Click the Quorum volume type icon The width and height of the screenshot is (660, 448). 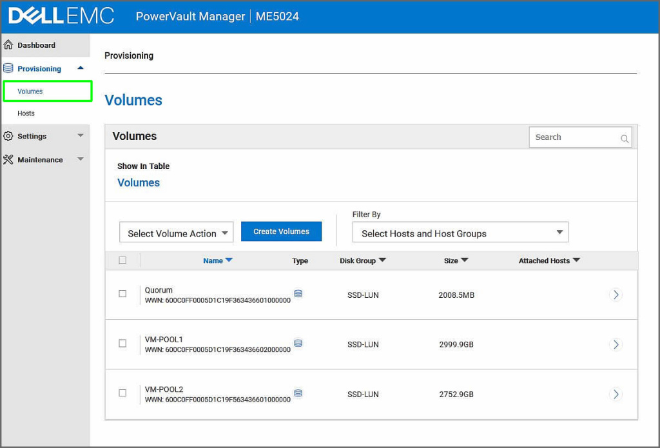coord(298,294)
